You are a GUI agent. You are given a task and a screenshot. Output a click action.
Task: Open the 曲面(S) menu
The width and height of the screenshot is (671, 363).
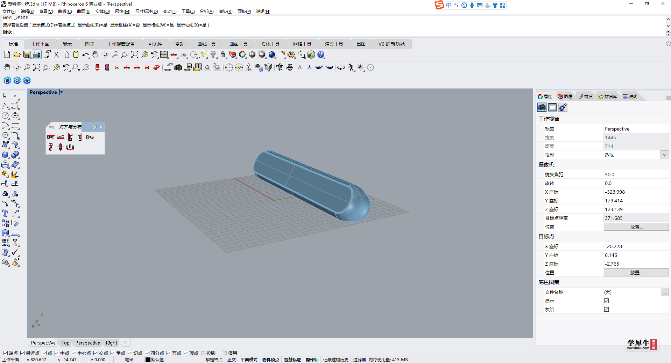[84, 12]
